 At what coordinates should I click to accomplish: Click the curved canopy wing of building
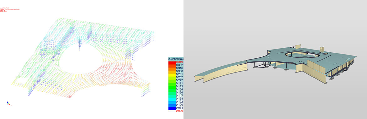pyautogui.click(x=221, y=71)
